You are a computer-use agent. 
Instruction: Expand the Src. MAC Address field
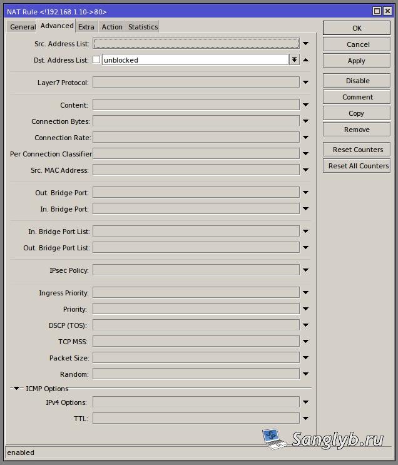(x=306, y=170)
